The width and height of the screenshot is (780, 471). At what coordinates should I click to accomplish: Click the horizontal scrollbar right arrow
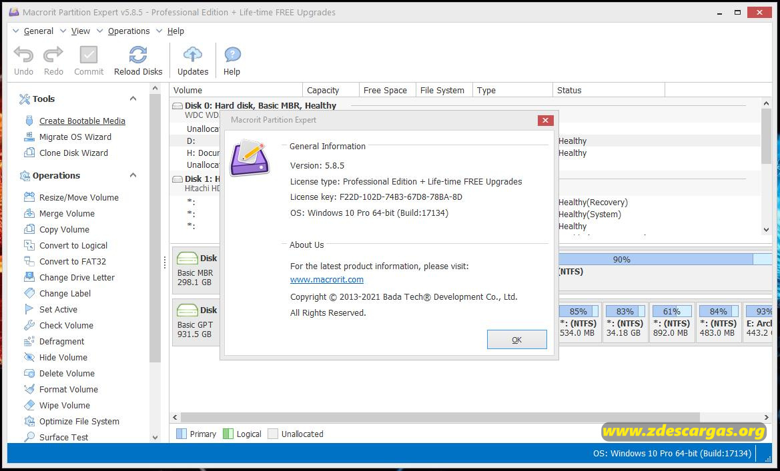pos(767,417)
